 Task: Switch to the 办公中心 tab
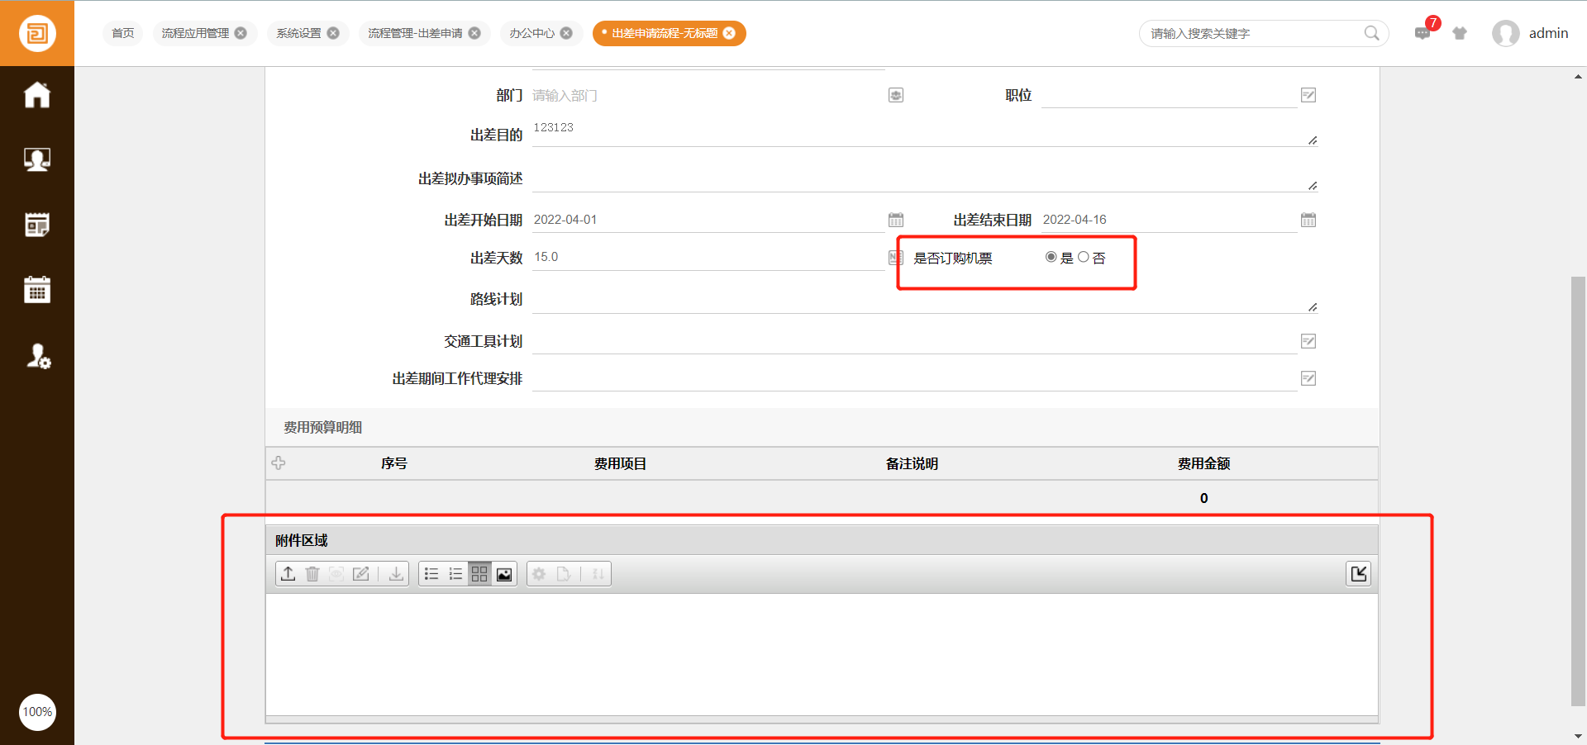click(531, 33)
